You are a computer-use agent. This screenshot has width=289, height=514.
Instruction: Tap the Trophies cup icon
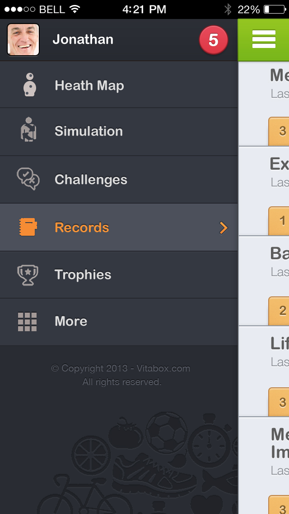[x=28, y=275]
